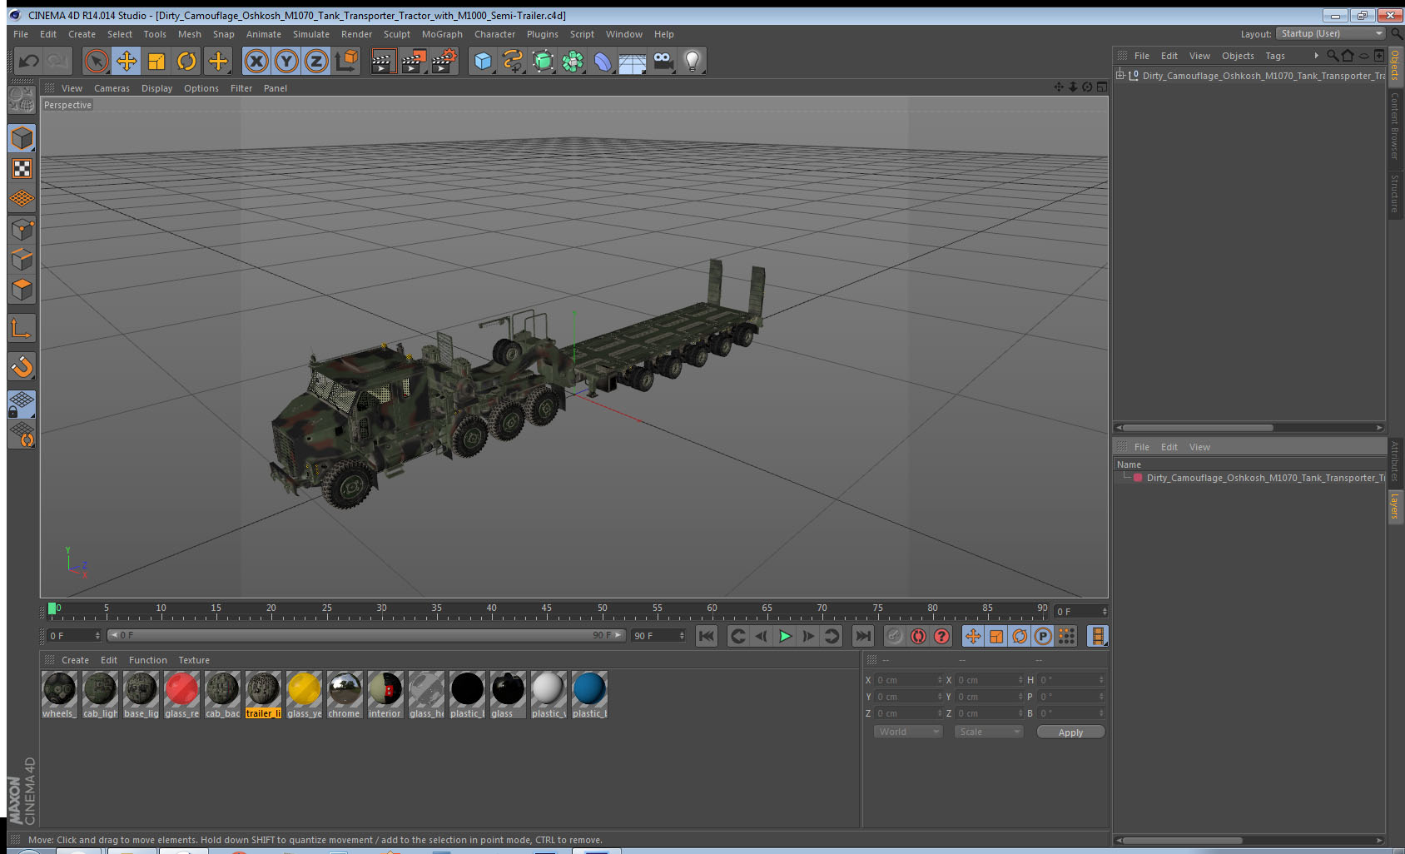Toggle parameter keyframe recording P icon
The height and width of the screenshot is (854, 1405).
(1043, 636)
